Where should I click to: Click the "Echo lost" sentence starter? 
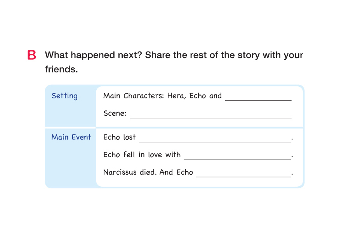(120, 137)
